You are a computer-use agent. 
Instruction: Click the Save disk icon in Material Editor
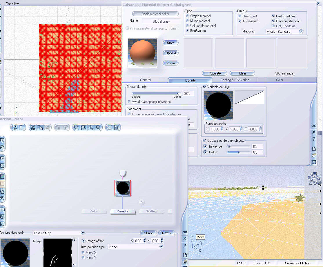pyautogui.click(x=314, y=162)
